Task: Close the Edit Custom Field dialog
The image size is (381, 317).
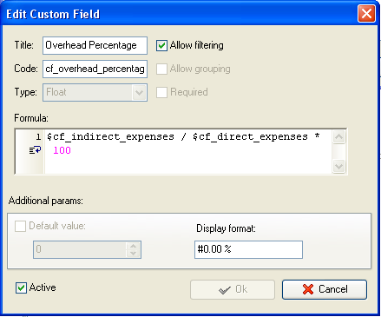Action: coord(366,14)
